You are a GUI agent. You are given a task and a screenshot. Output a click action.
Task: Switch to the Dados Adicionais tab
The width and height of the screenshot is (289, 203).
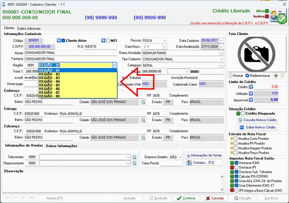pos(29,28)
